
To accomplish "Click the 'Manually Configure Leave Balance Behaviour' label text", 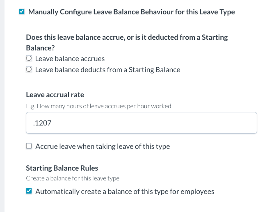I will 131,12.
